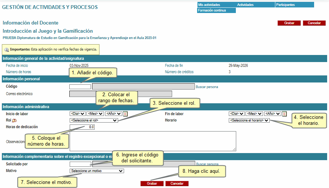Open the Día dropdown for Inicio de labor

(x=77, y=114)
